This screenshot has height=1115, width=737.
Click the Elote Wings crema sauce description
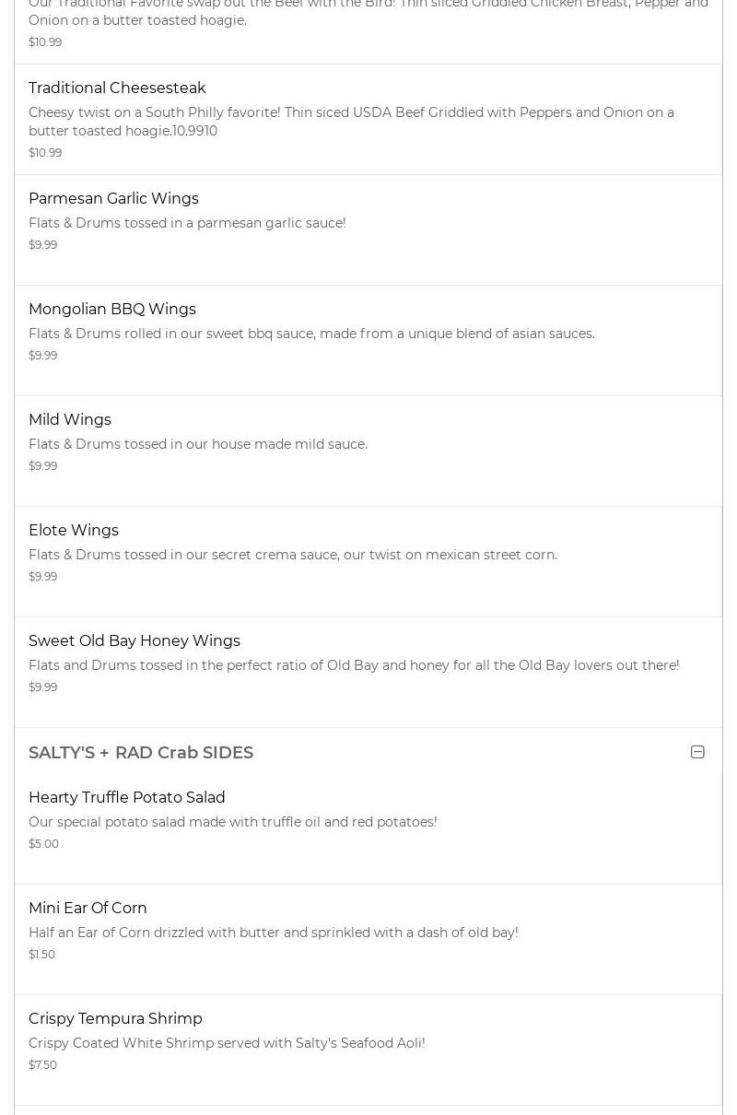pyautogui.click(x=293, y=555)
